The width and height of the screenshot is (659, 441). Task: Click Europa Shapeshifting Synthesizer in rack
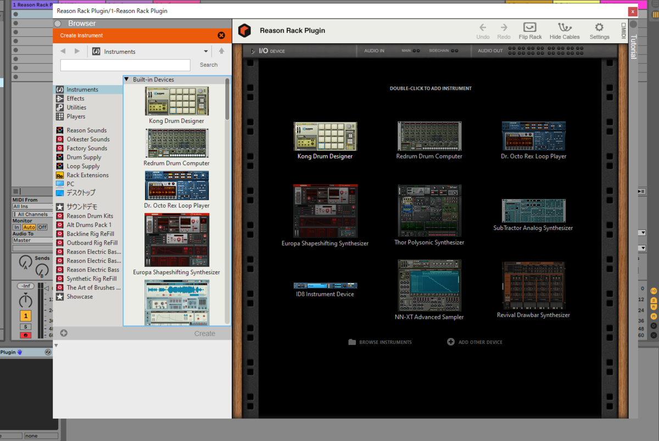[x=325, y=215]
